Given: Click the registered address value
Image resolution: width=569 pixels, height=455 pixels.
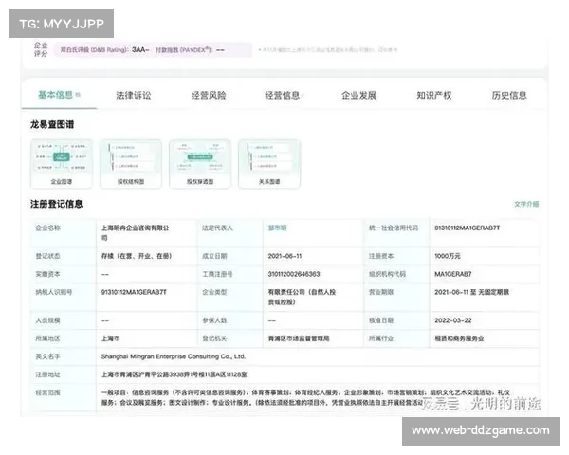Looking at the screenshot, I should click(x=174, y=374).
